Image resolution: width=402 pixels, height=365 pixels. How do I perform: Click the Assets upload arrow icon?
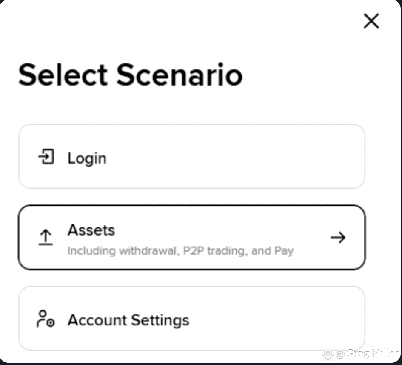point(46,237)
